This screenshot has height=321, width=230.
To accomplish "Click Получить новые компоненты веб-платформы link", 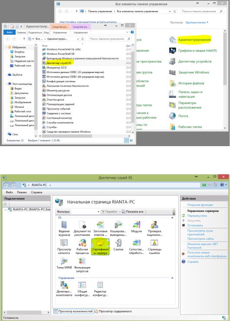I will click(x=207, y=254).
